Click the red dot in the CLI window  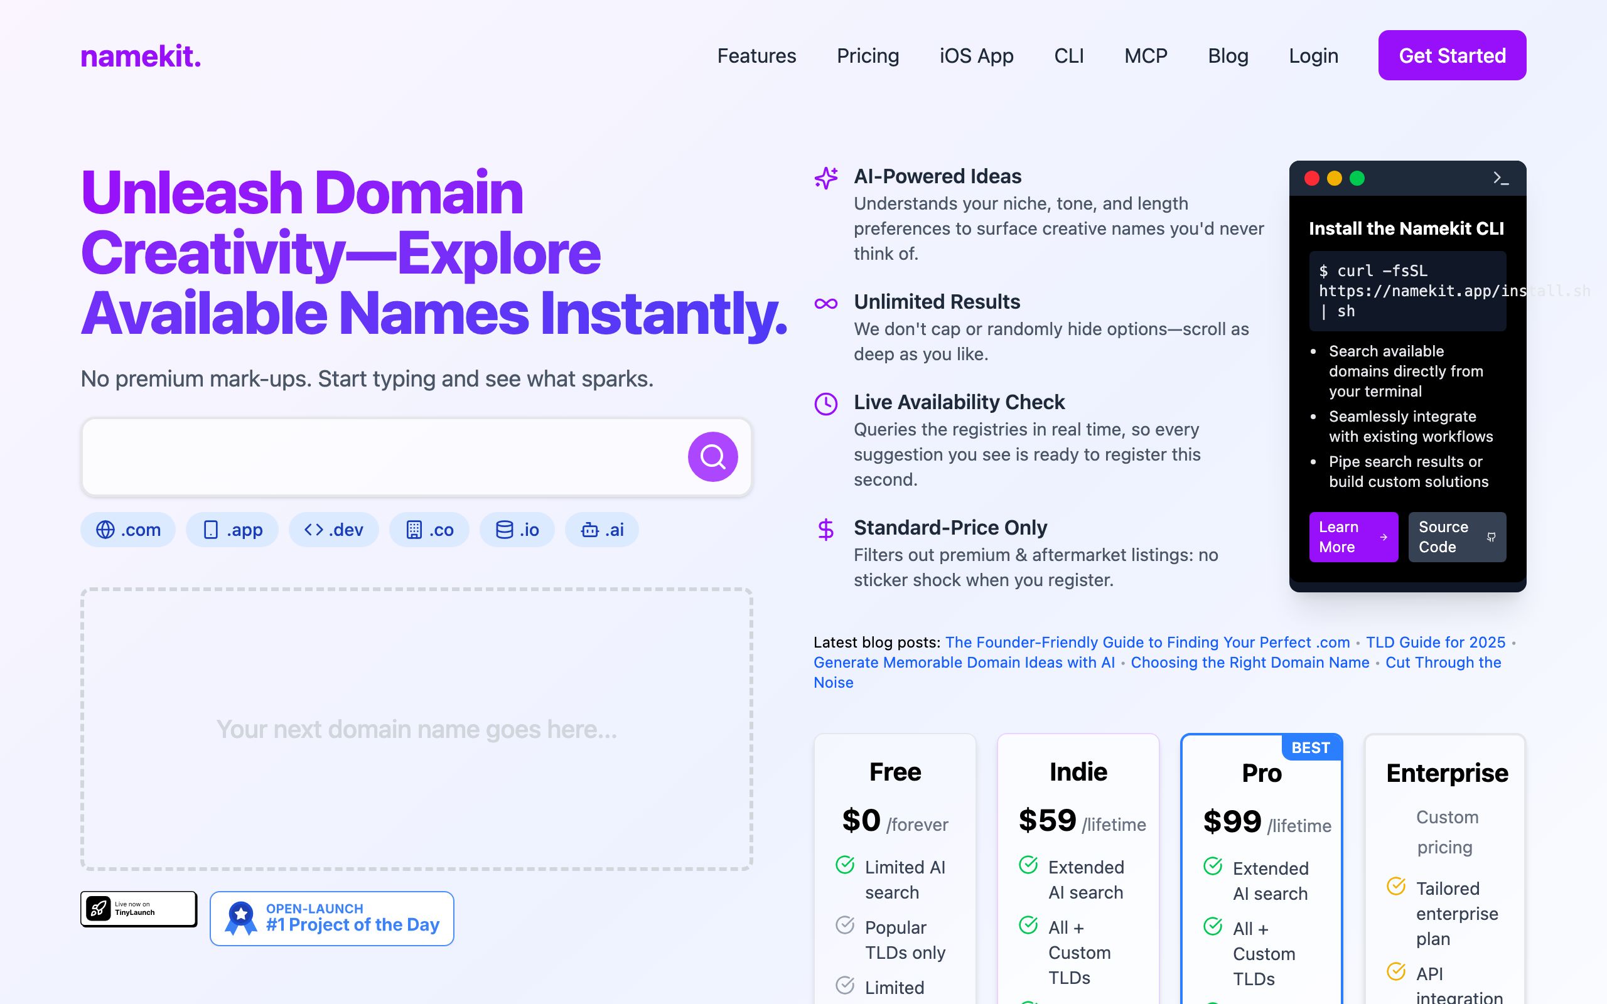click(x=1311, y=178)
